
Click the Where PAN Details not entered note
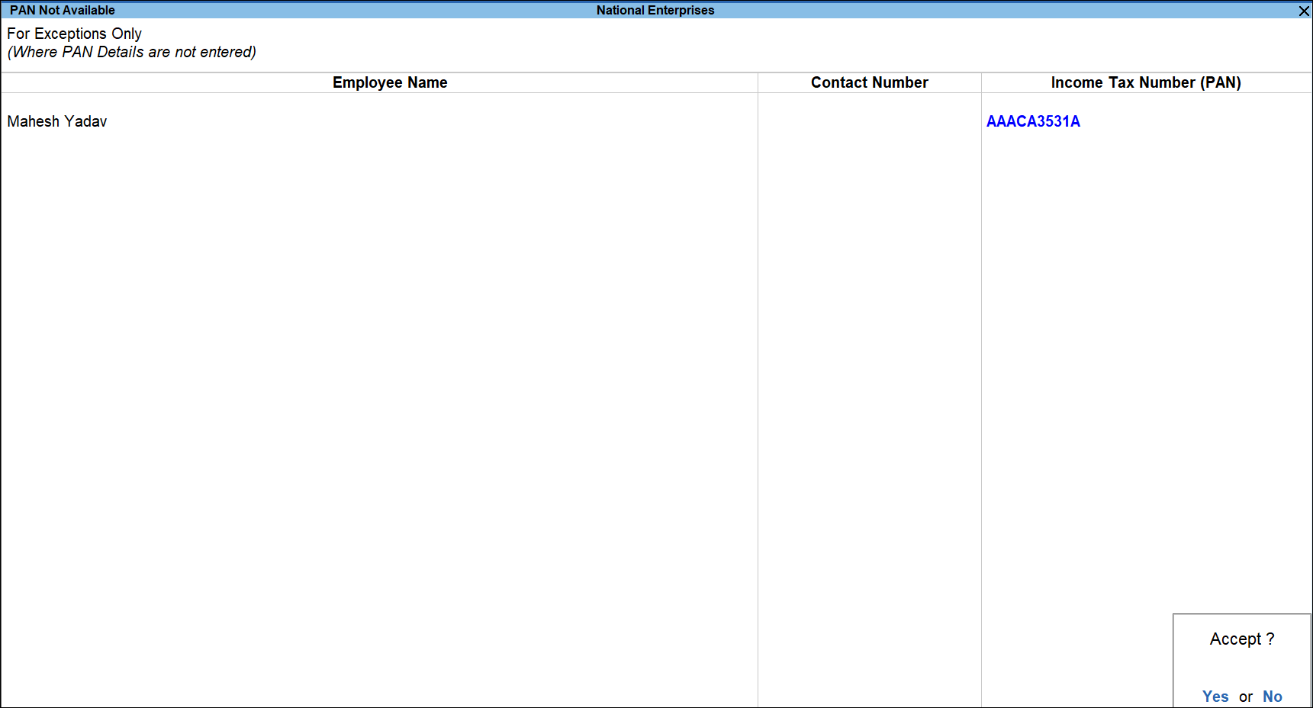pyautogui.click(x=131, y=52)
